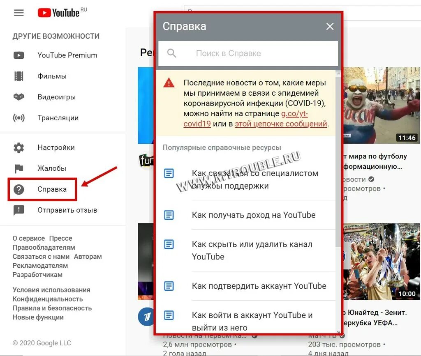Open the hamburger guide menu
Image resolution: width=421 pixels, height=356 pixels.
19,13
